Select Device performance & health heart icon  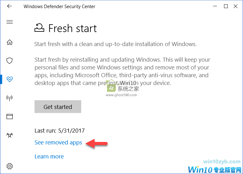[x=10, y=79]
